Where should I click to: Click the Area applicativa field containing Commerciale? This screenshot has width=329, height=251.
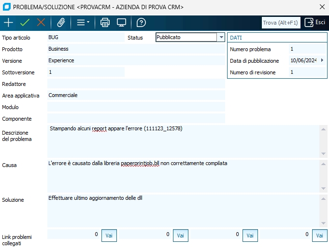(136, 95)
